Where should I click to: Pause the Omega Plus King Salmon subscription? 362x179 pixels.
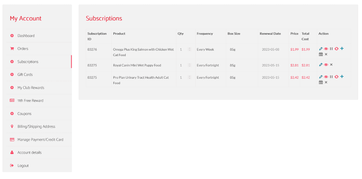(331, 49)
